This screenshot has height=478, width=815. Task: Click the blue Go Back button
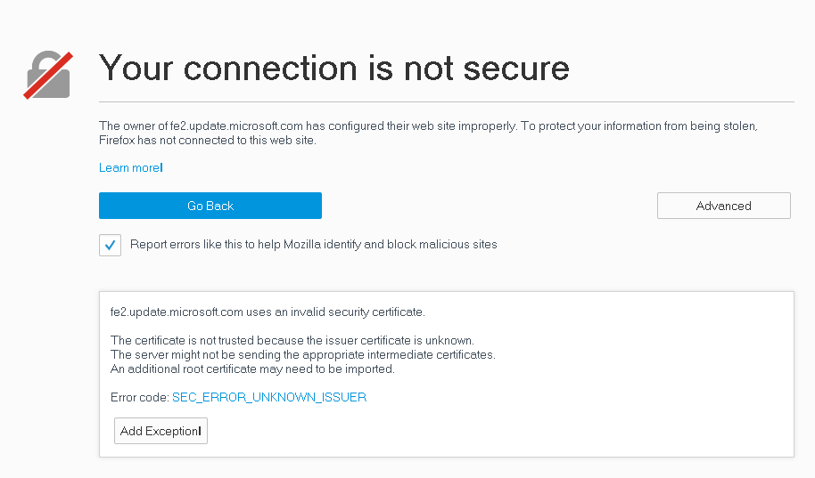[210, 206]
